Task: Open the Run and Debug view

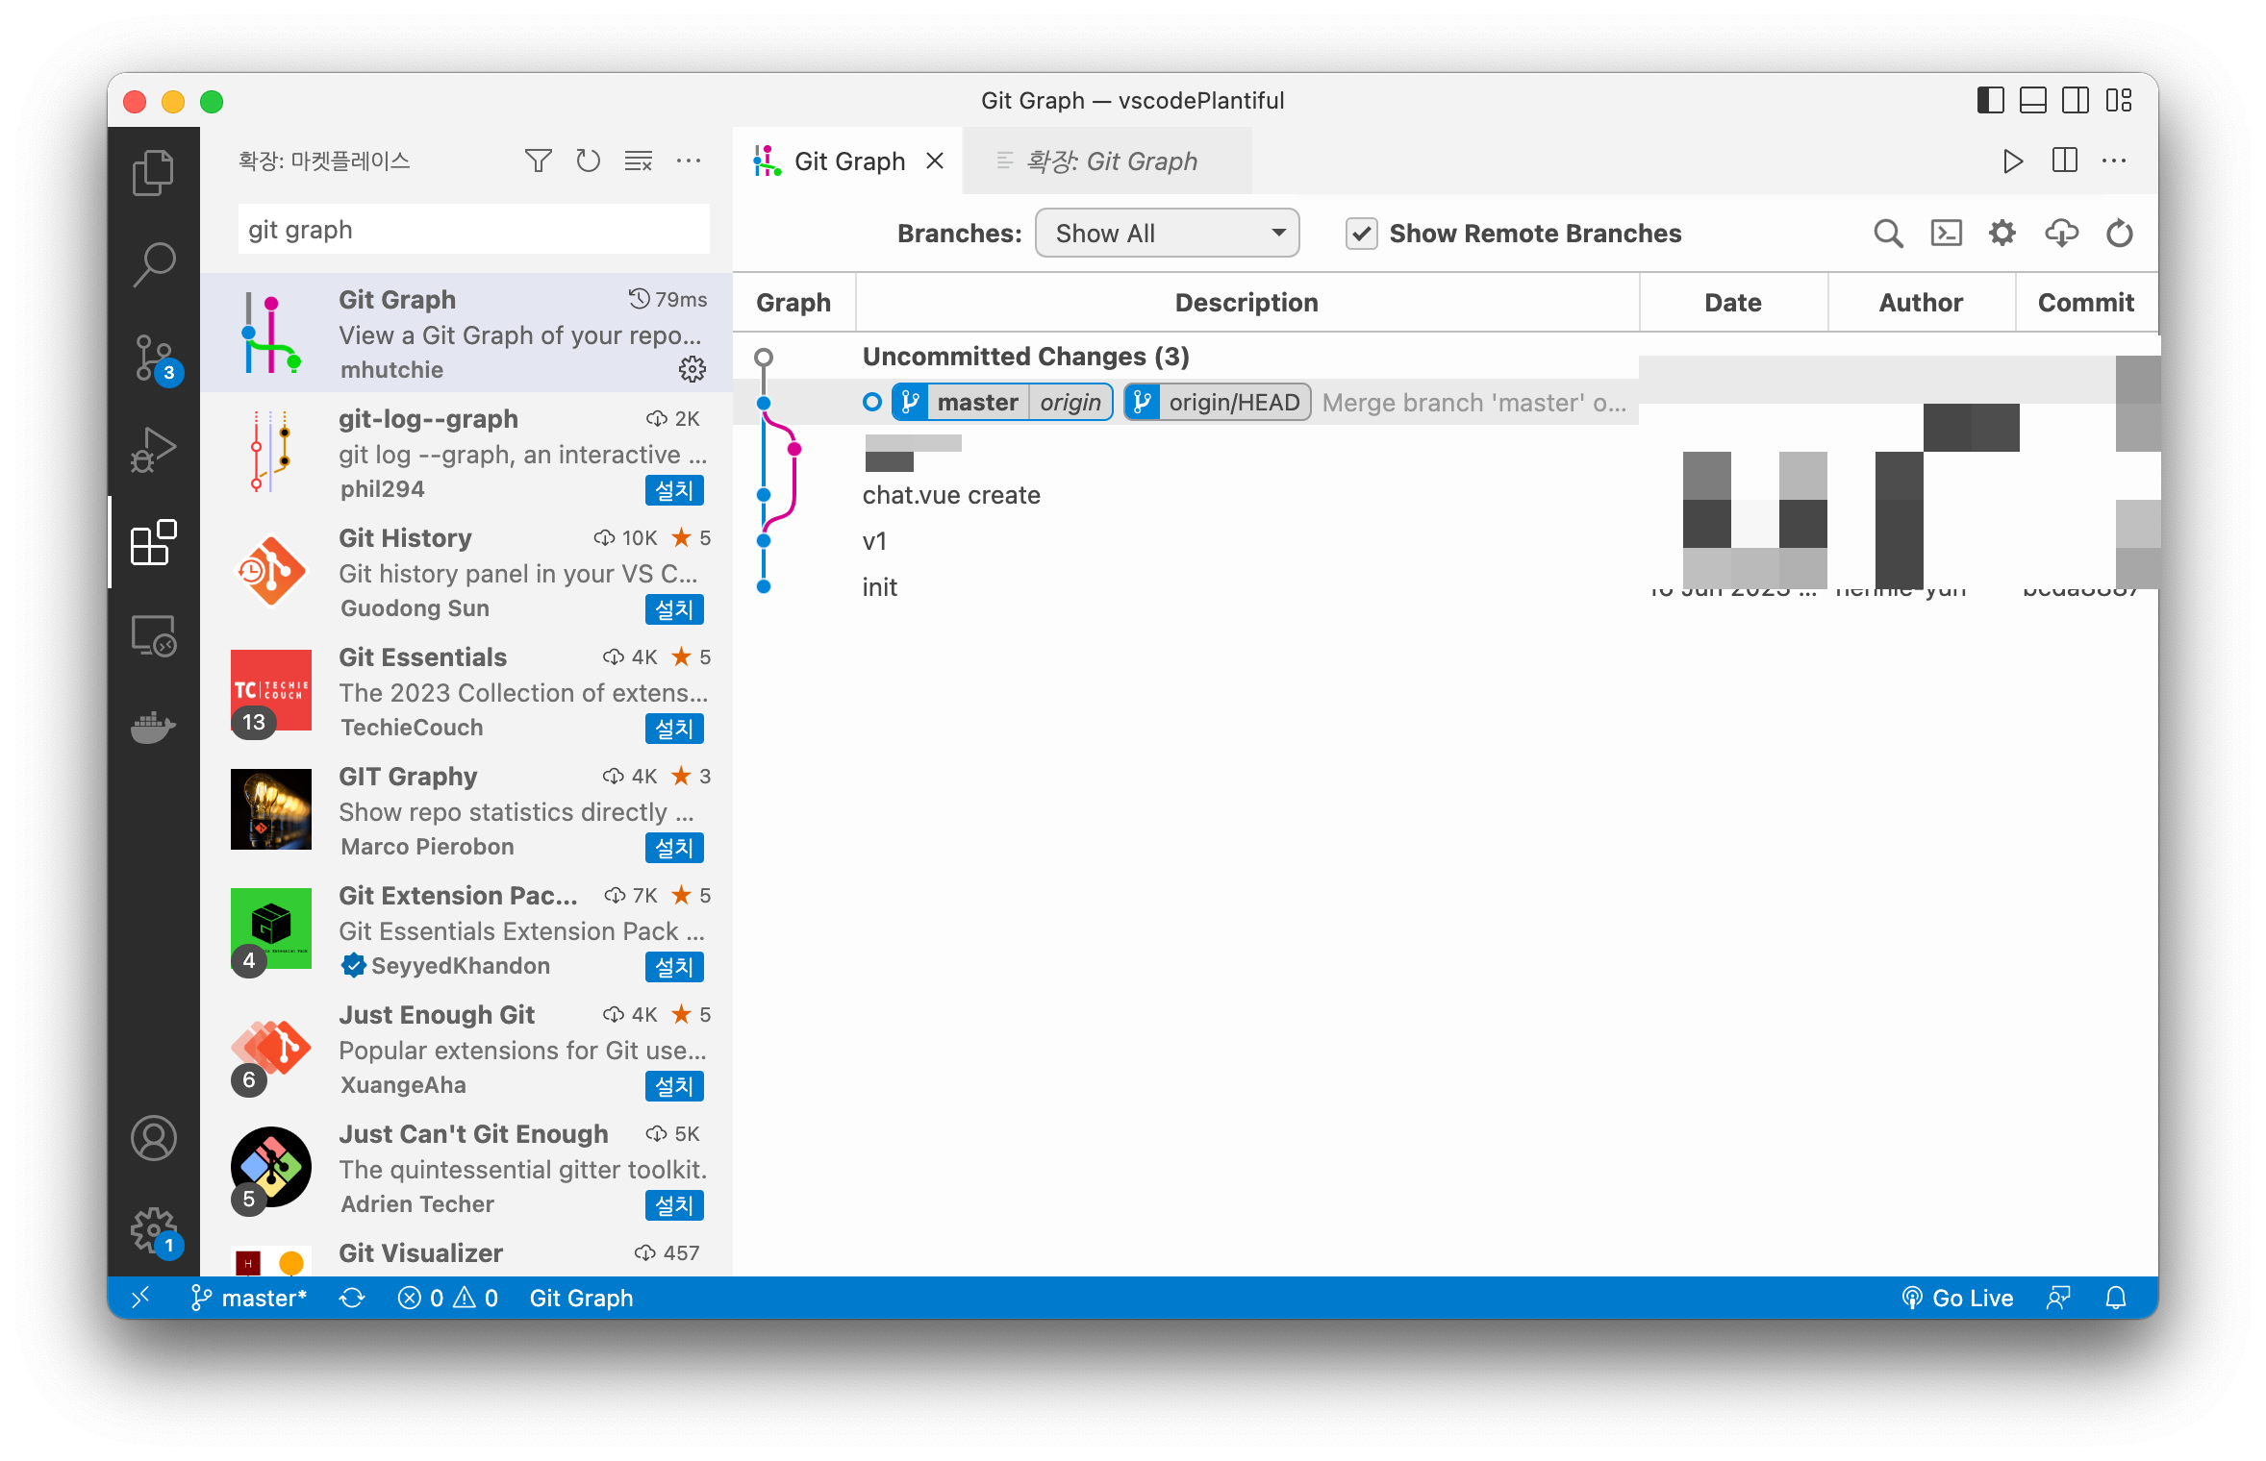Action: (x=153, y=450)
